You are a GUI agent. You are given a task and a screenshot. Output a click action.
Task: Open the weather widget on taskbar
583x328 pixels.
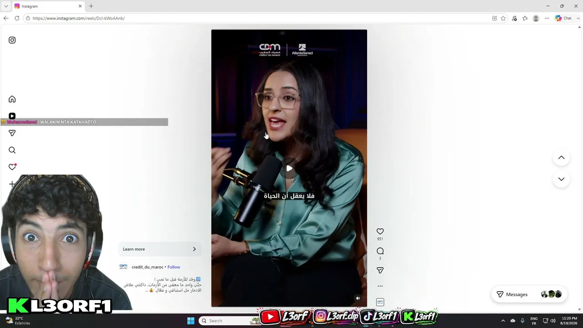tap(17, 321)
